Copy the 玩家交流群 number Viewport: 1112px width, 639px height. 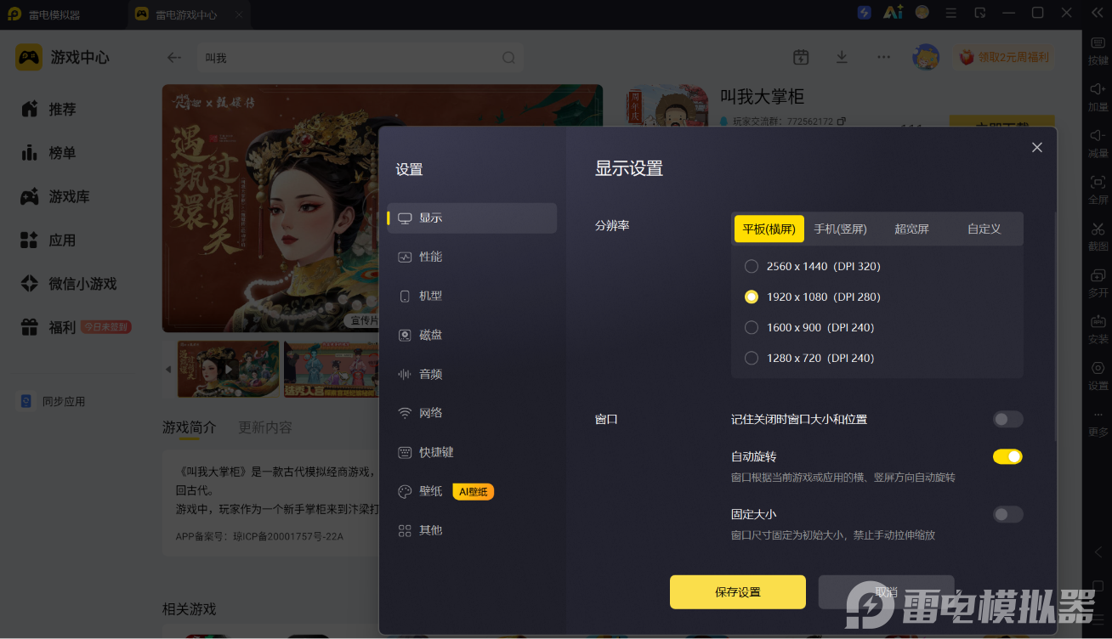842,122
